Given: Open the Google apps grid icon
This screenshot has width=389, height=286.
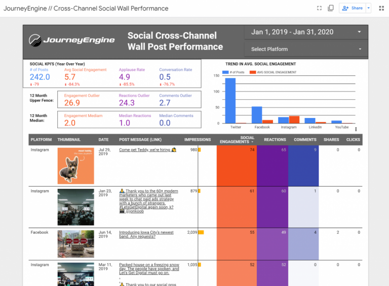Looking at the screenshot, I should coord(381,8).
